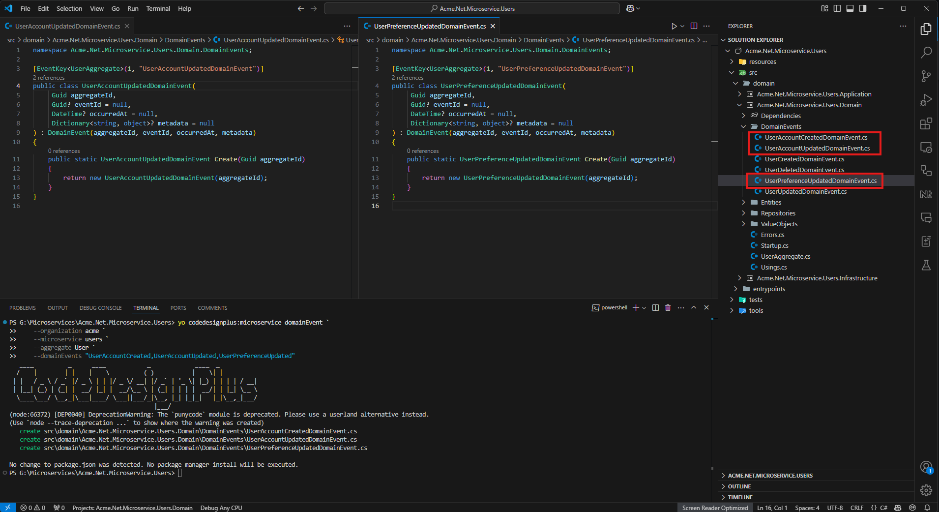This screenshot has height=512, width=939.
Task: Toggle bottom panel visibility
Action: pyautogui.click(x=850, y=8)
